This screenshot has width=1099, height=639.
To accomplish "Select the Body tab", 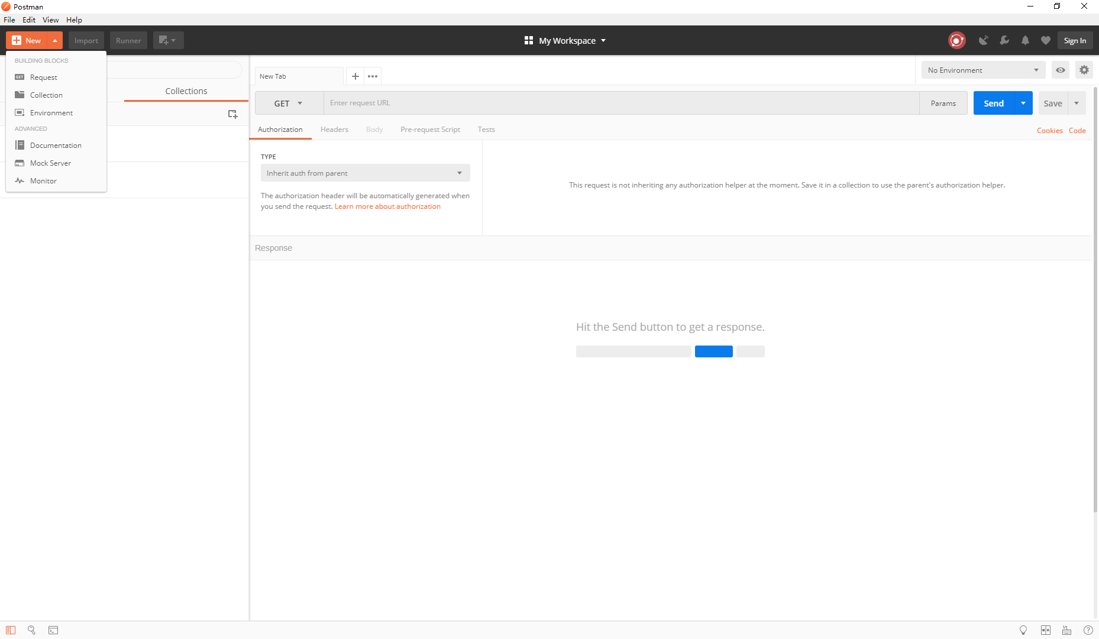I will (x=374, y=130).
